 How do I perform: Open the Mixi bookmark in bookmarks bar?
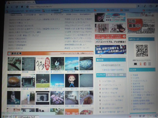pyautogui.click(x=65, y=10)
